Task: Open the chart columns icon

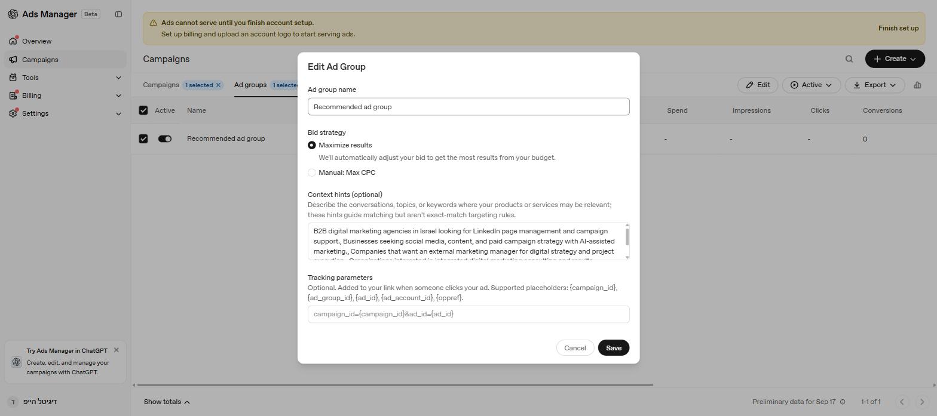Action: click(x=917, y=85)
